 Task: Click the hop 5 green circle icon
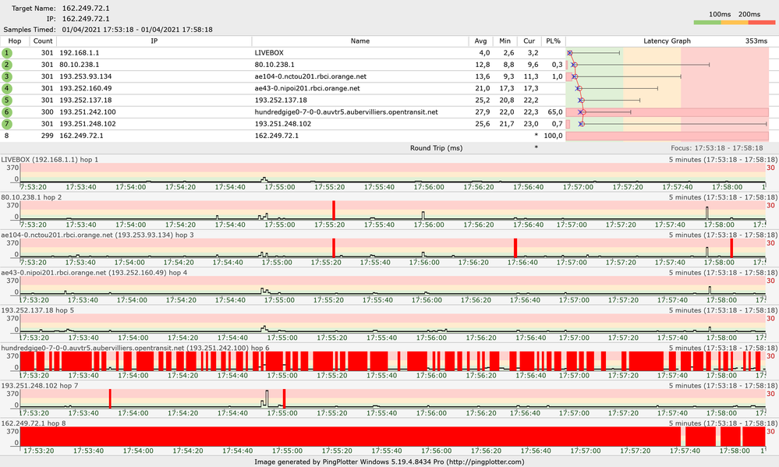click(7, 100)
